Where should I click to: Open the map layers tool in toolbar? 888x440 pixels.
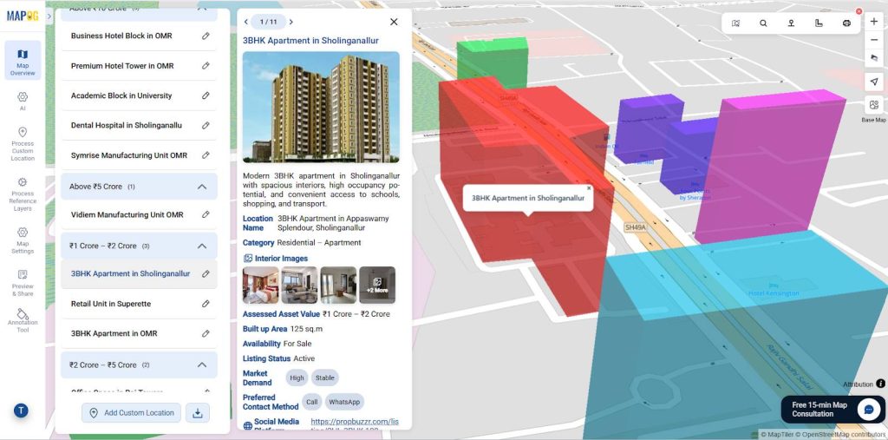click(x=735, y=23)
